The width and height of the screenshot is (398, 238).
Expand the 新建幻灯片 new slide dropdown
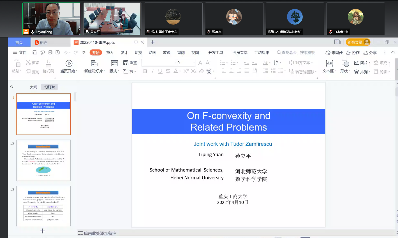coord(94,71)
